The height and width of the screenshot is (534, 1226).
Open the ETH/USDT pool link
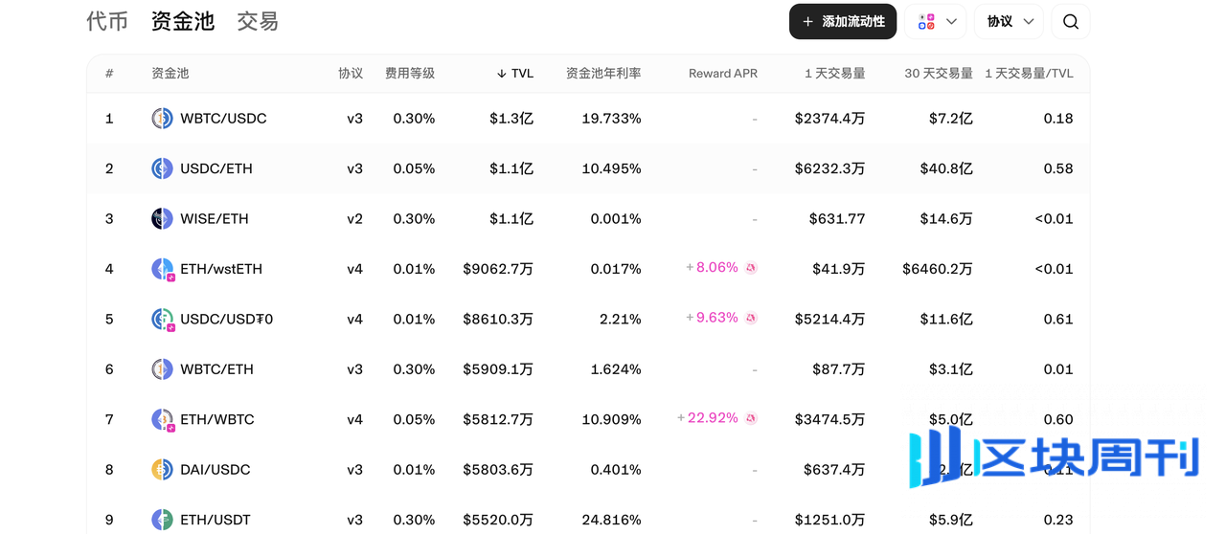click(x=215, y=520)
